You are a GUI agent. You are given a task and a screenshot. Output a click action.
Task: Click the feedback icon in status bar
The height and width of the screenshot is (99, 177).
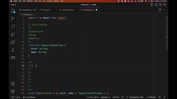tap(160, 97)
